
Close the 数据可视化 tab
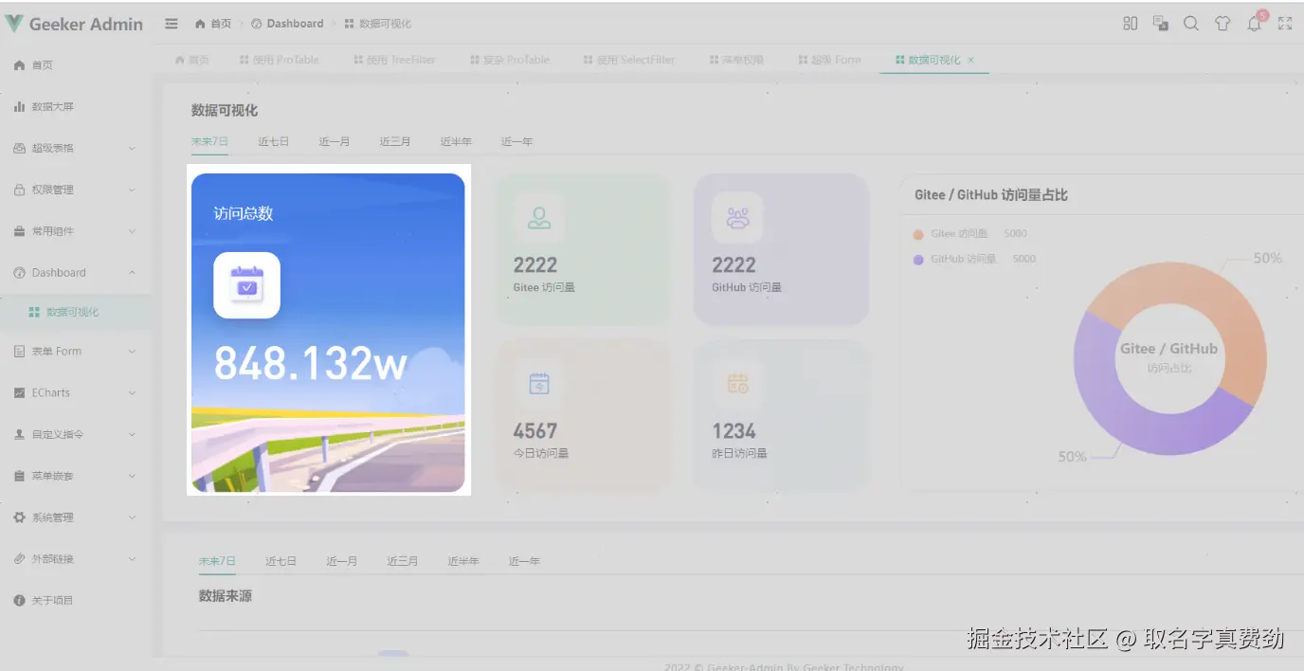[970, 60]
